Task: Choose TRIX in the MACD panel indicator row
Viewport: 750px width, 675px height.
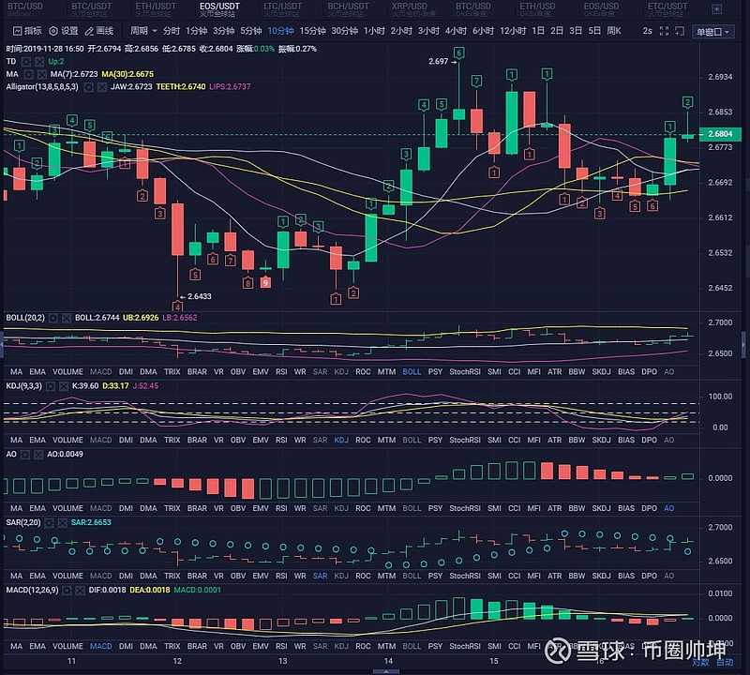Action: (x=172, y=646)
